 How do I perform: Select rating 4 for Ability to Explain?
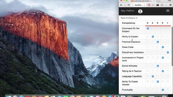[153, 37]
